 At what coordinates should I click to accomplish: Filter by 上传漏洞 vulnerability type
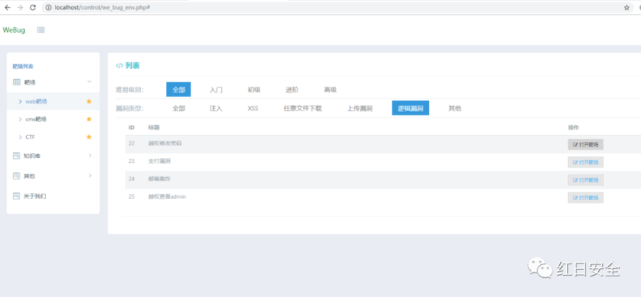[360, 108]
